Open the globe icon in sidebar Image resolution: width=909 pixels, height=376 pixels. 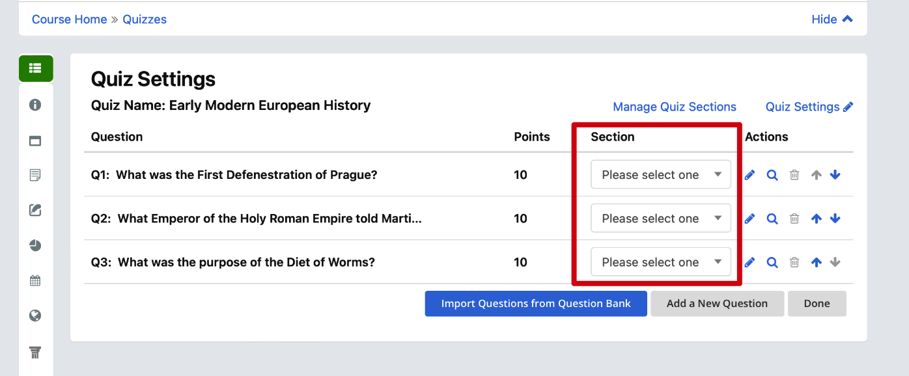point(36,316)
